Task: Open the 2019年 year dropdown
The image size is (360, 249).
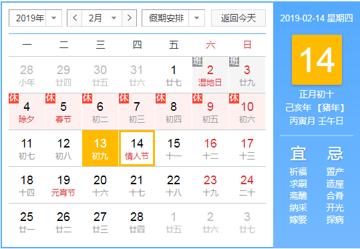Action: pyautogui.click(x=35, y=18)
